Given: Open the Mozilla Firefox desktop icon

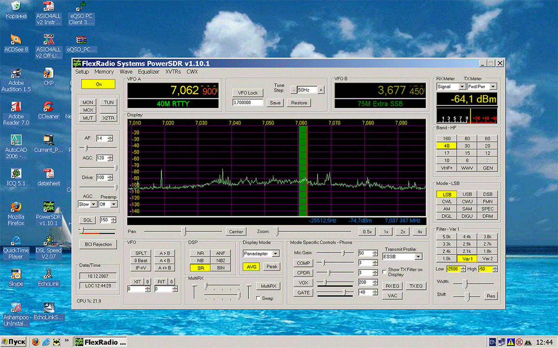Looking at the screenshot, I should click(x=16, y=207).
